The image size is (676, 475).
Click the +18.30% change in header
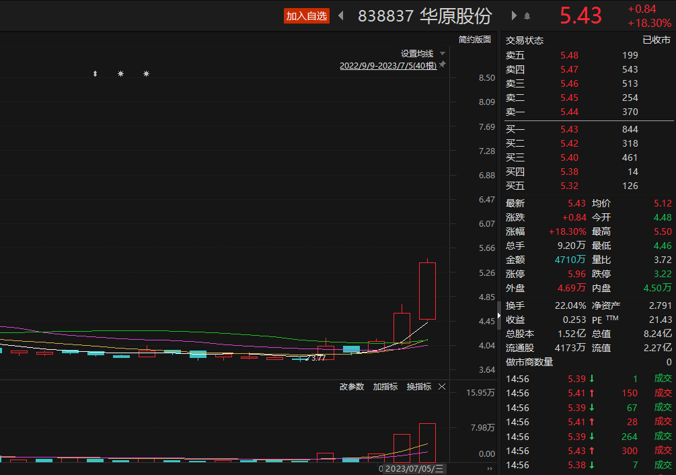pos(649,23)
